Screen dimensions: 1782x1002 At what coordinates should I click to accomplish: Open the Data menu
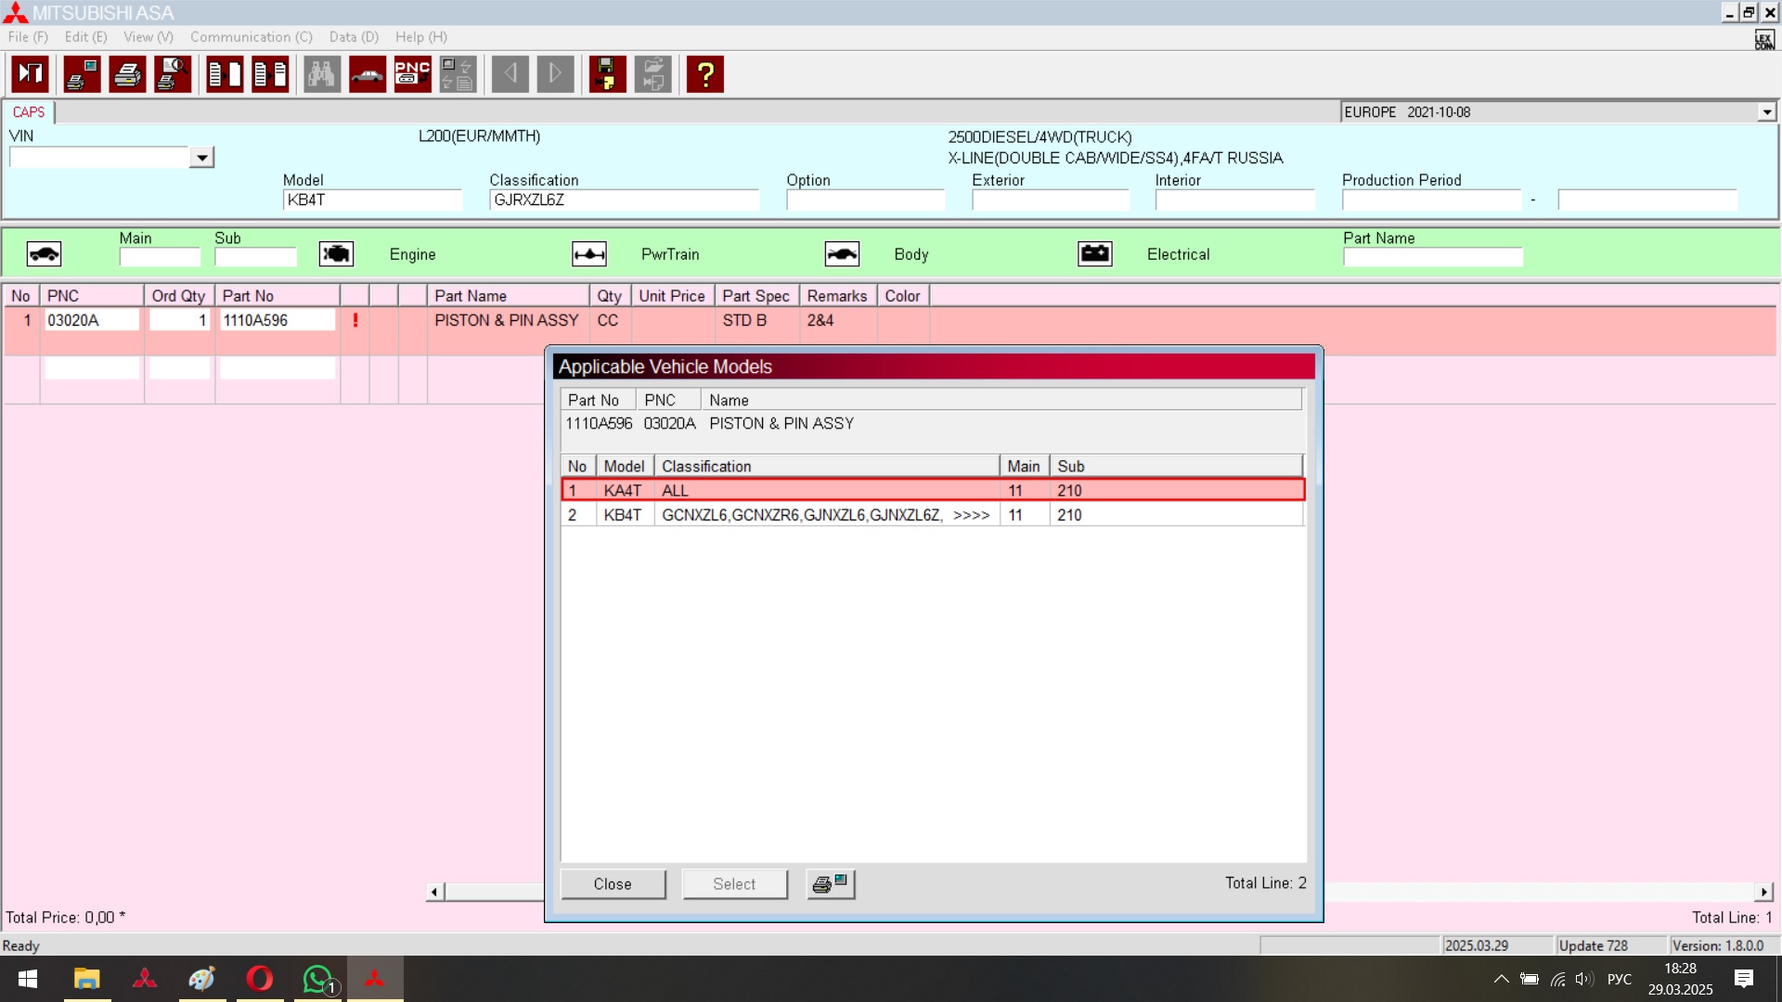pos(354,37)
